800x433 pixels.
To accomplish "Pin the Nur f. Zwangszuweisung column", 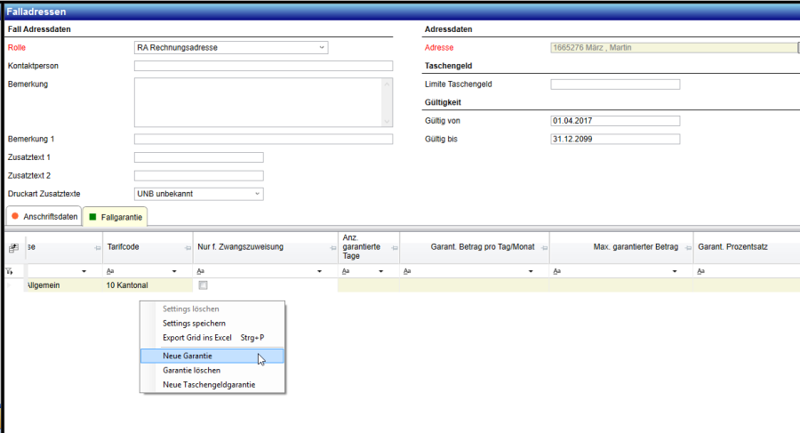I will 331,248.
